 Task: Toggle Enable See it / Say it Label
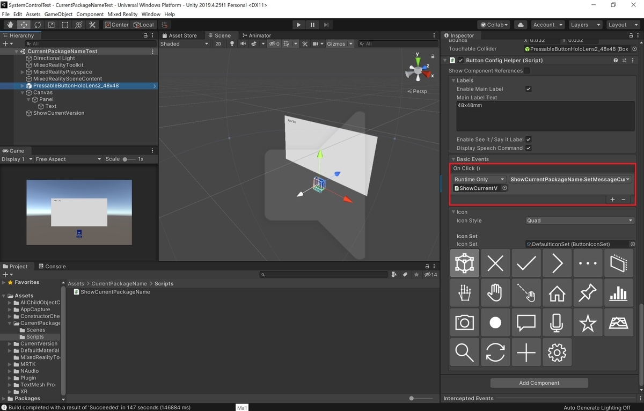(x=528, y=140)
